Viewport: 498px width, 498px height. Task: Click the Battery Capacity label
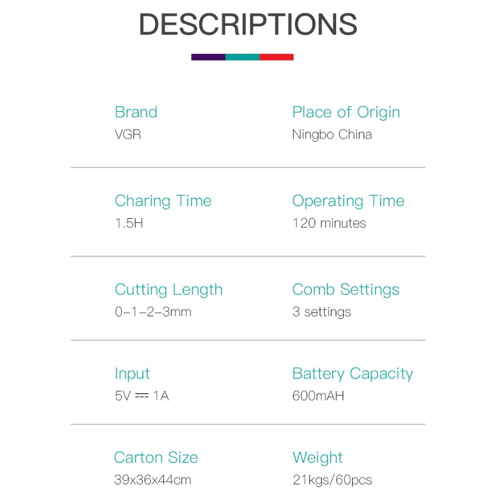click(x=353, y=374)
